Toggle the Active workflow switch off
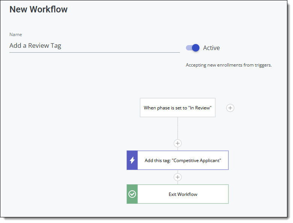 click(x=193, y=48)
